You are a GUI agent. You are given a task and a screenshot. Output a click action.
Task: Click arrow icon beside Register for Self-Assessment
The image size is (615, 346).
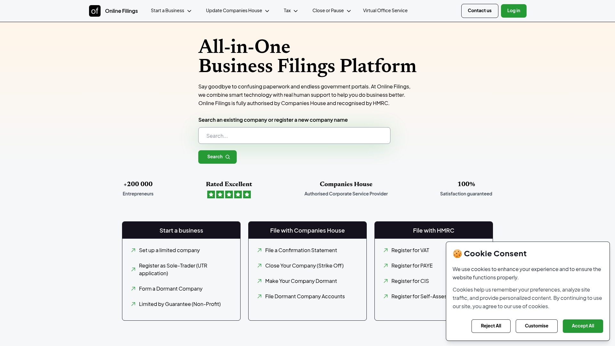[386, 296]
